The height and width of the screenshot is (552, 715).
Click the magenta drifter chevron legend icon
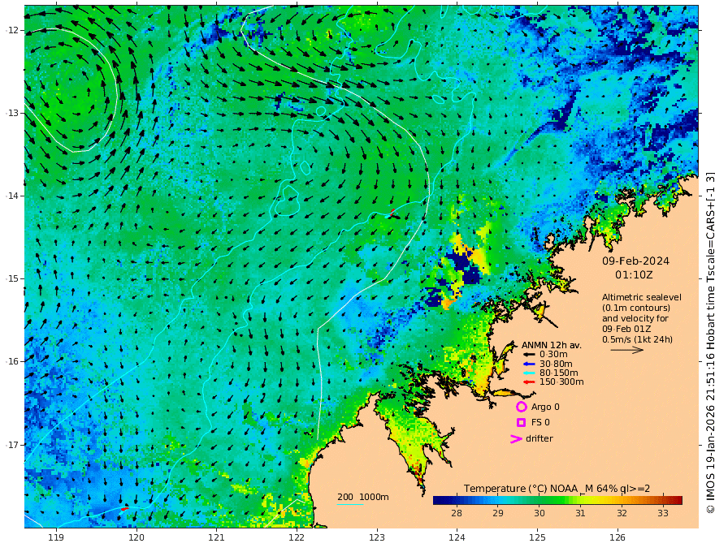coord(516,439)
